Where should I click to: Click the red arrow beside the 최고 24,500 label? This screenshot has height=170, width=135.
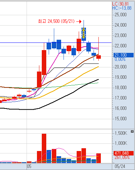(x=79, y=21)
